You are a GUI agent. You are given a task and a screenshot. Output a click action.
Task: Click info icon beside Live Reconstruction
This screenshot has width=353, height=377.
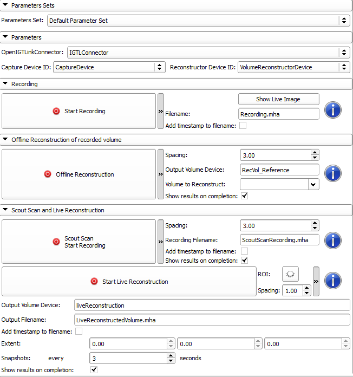pos(332,281)
